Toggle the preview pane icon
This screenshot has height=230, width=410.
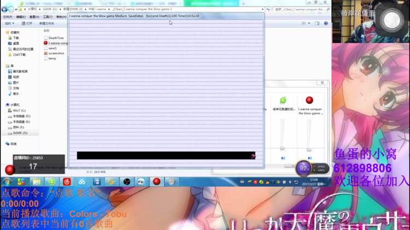[317, 23]
